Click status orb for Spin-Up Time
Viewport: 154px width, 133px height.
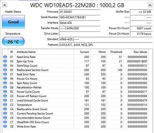pyautogui.click(x=5, y=61)
